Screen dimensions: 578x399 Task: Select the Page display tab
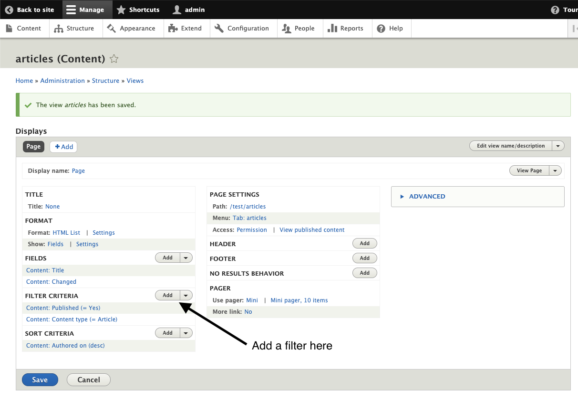pos(33,147)
